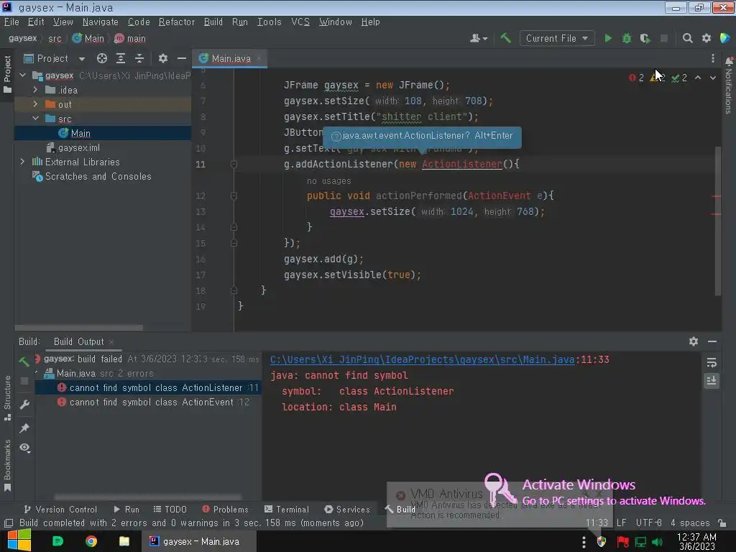Open Build tool window settings gear
The image size is (736, 552).
694,341
